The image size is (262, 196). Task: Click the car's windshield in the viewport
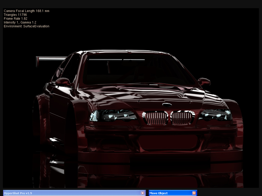pyautogui.click(x=139, y=70)
